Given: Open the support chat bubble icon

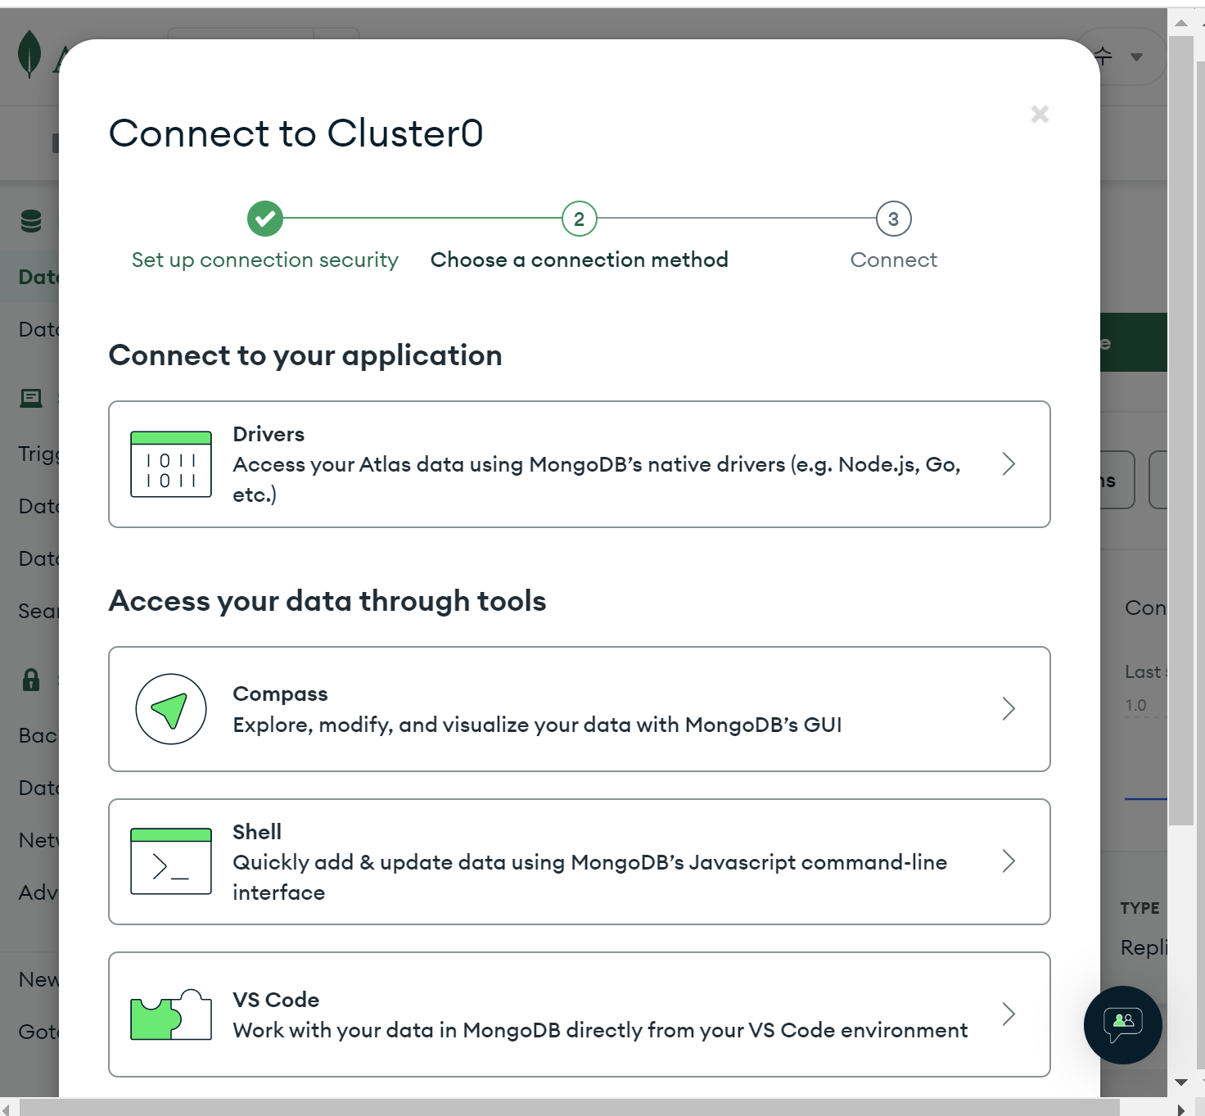Looking at the screenshot, I should [x=1123, y=1025].
